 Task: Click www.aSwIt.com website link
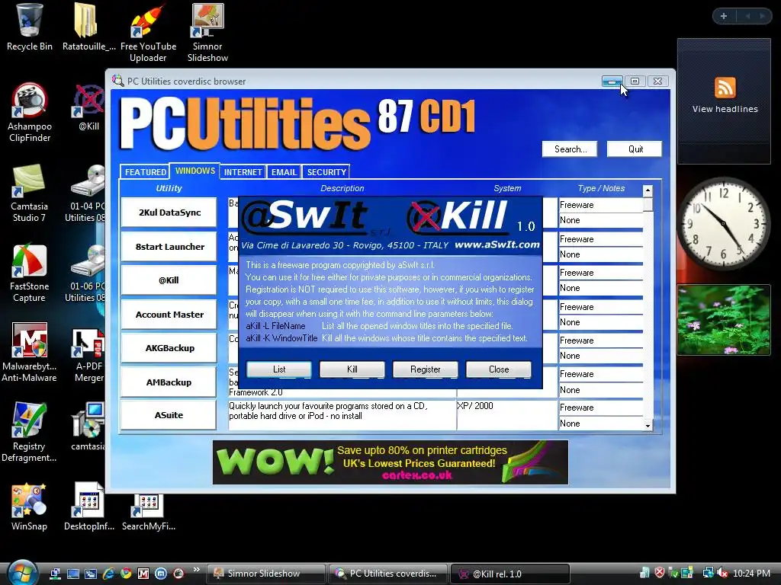tap(497, 245)
